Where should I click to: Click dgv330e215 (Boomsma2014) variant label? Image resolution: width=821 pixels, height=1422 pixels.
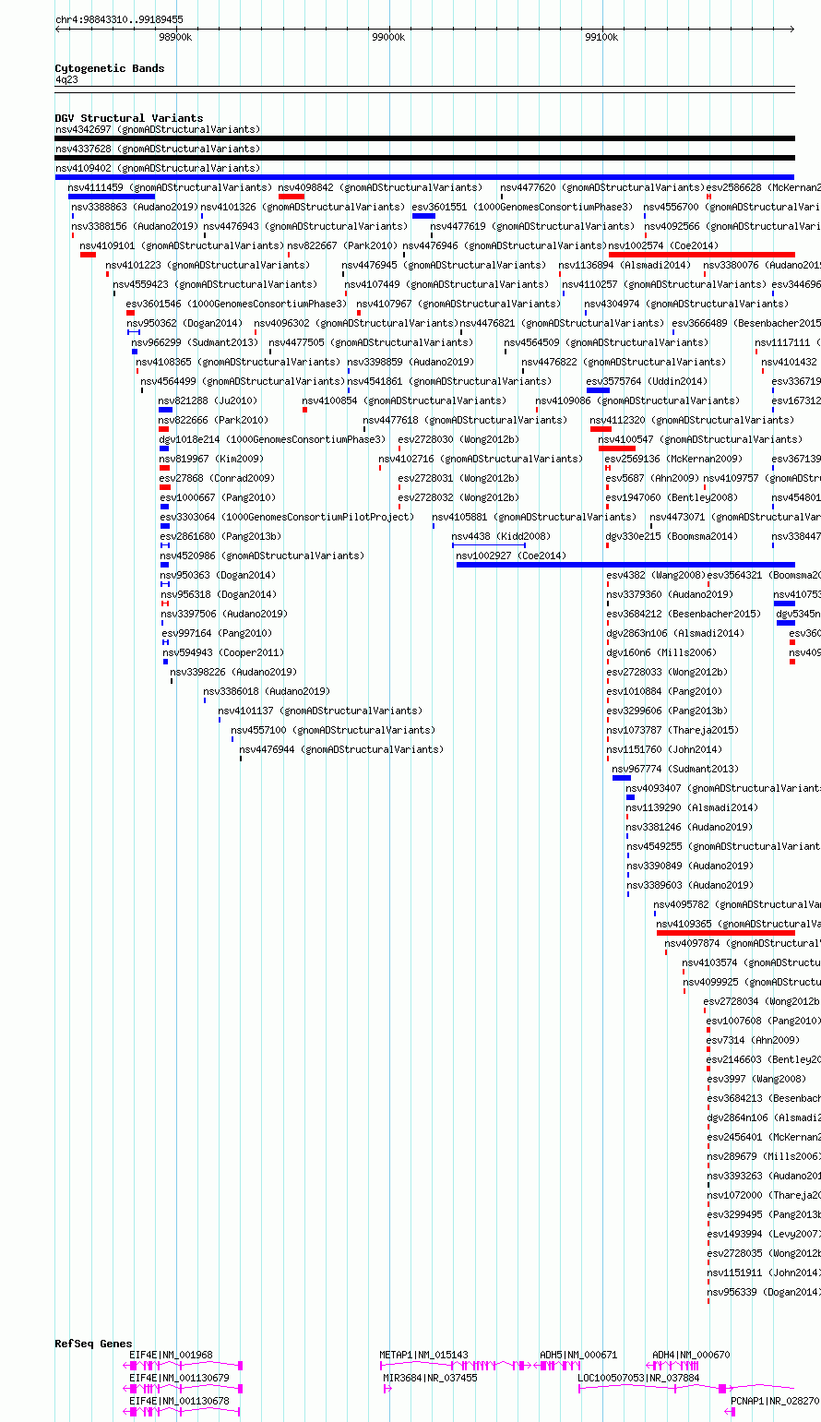(672, 536)
